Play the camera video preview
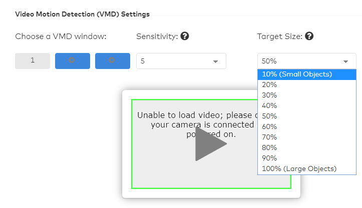Image resolution: width=362 pixels, height=208 pixels. (x=210, y=144)
